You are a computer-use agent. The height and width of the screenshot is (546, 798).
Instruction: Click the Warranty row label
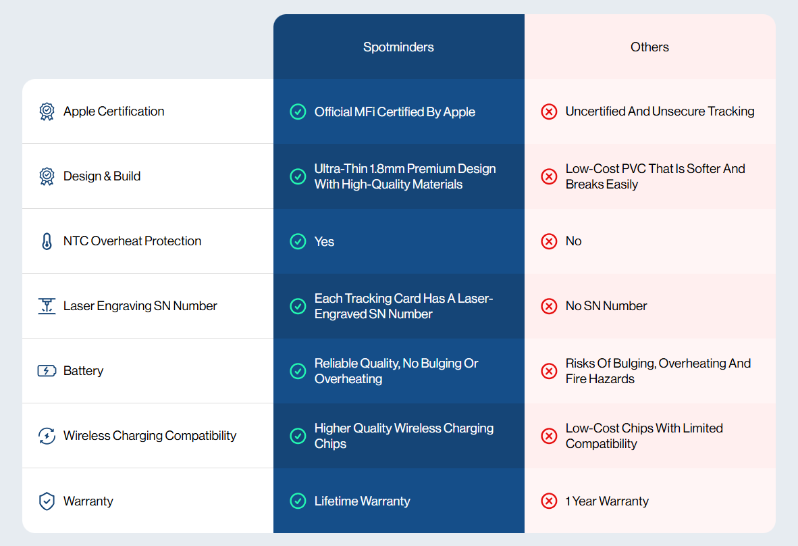click(88, 501)
